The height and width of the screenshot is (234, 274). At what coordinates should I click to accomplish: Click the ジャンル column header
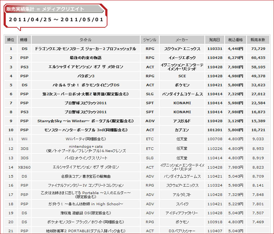pyautogui.click(x=150, y=40)
